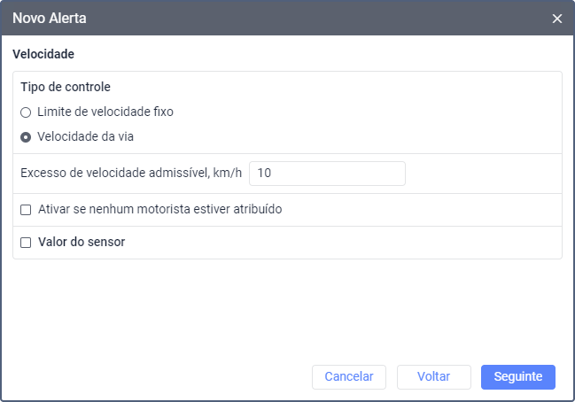Go back with the Voltar button

pos(433,376)
